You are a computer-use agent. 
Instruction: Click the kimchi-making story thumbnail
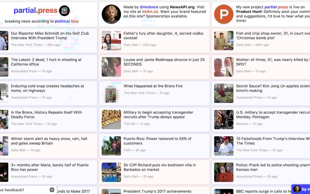pyautogui.click(x=224, y=93)
